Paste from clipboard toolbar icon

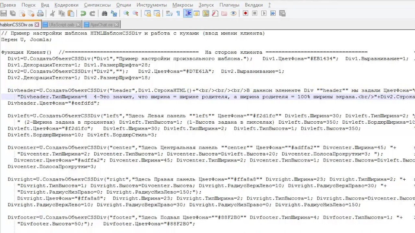pos(71,13)
